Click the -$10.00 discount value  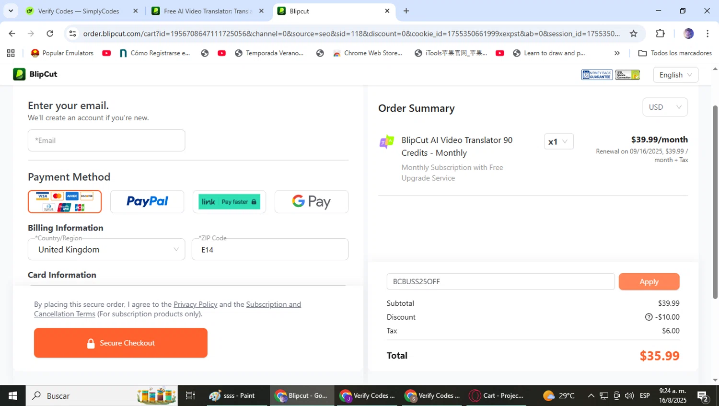pos(667,317)
